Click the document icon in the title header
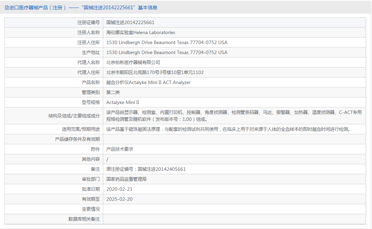The width and height of the screenshot is (372, 229). (7, 8)
